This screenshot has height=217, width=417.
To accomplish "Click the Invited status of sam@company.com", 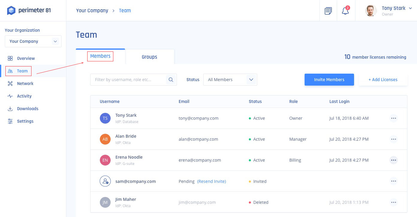I will [x=258, y=181].
